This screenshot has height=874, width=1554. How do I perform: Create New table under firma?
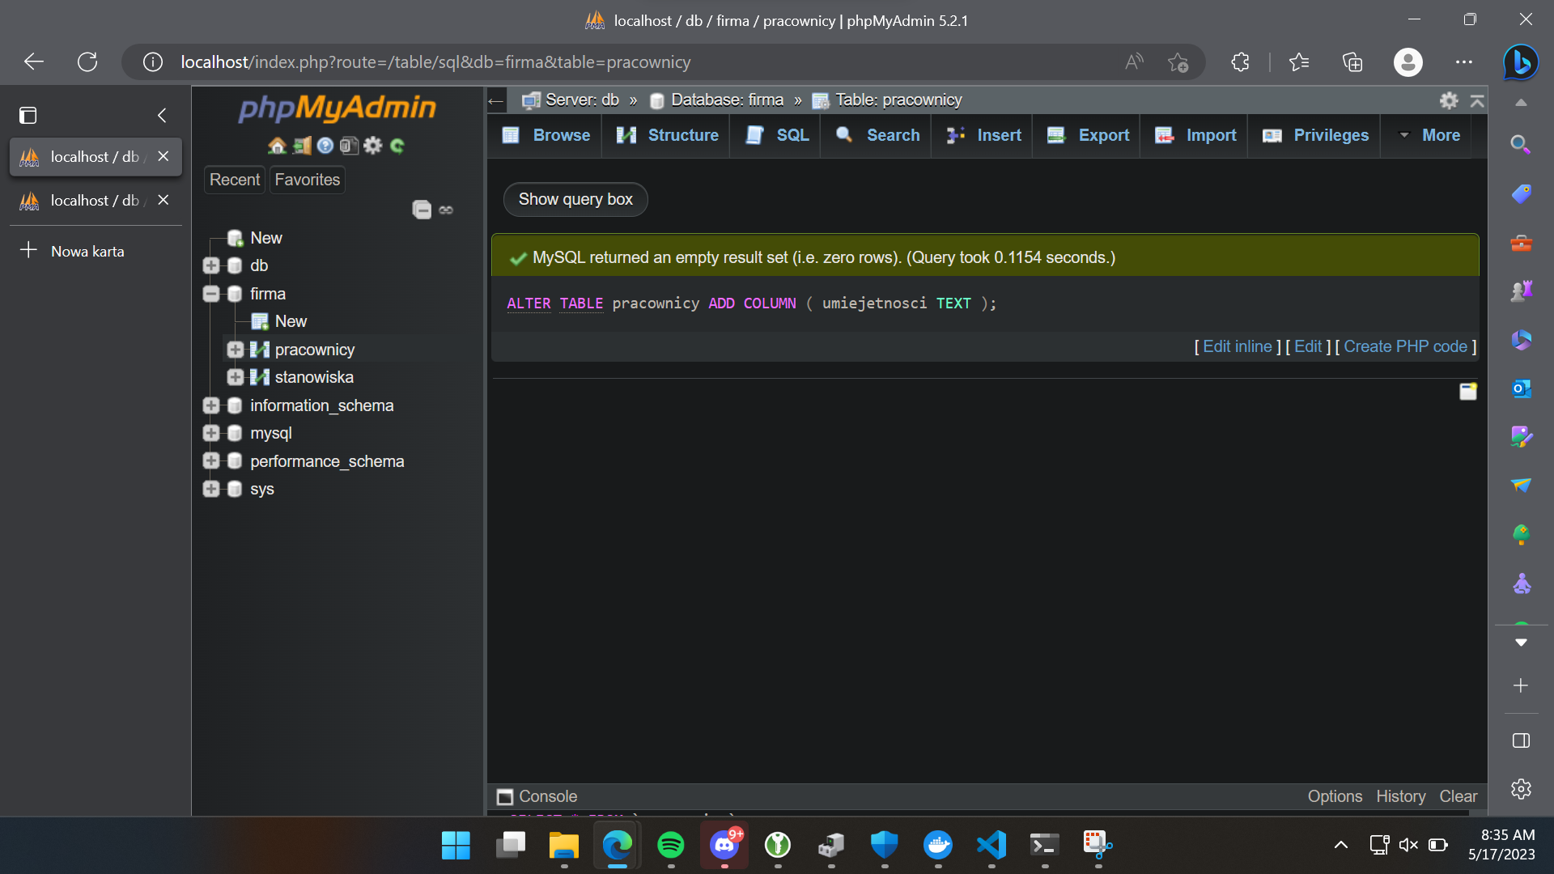coord(291,321)
